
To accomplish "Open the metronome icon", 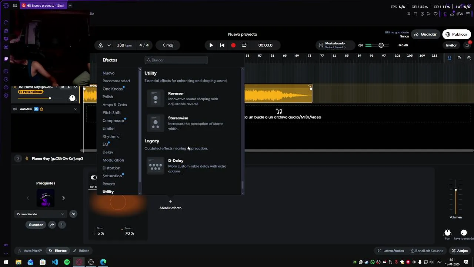I will click(101, 45).
